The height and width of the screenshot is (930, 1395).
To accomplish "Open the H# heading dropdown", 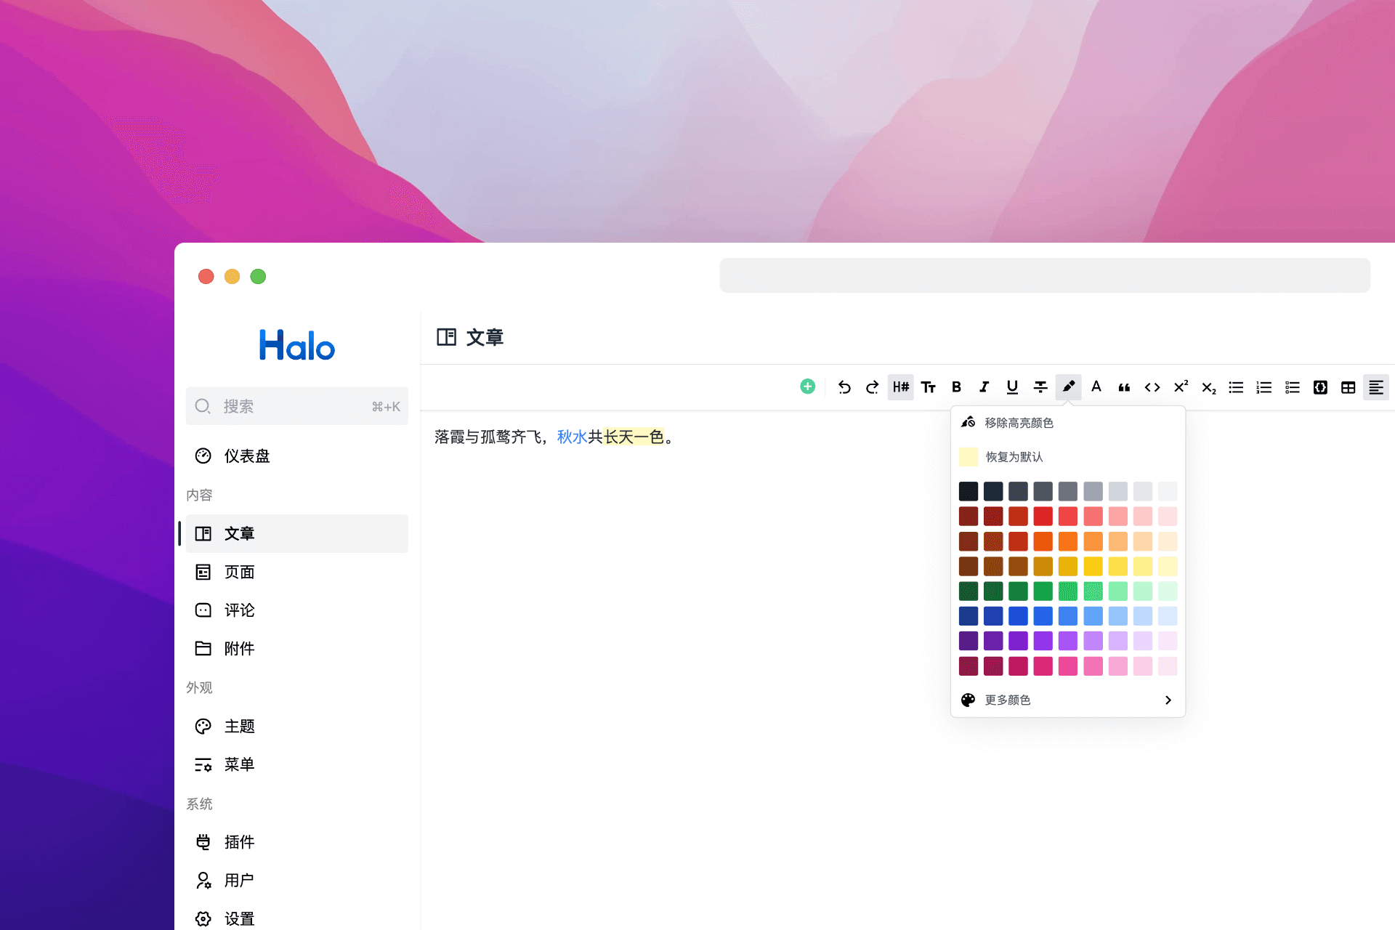I will (x=900, y=387).
